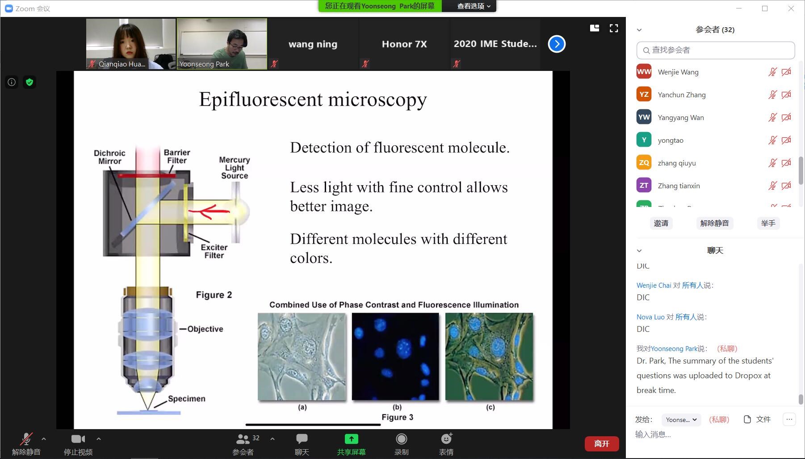Open the audio options arrow beside 解除静音

tap(44, 439)
